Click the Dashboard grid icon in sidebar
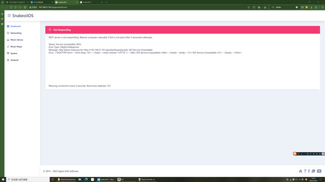The height and width of the screenshot is (182, 325). pos(8,26)
